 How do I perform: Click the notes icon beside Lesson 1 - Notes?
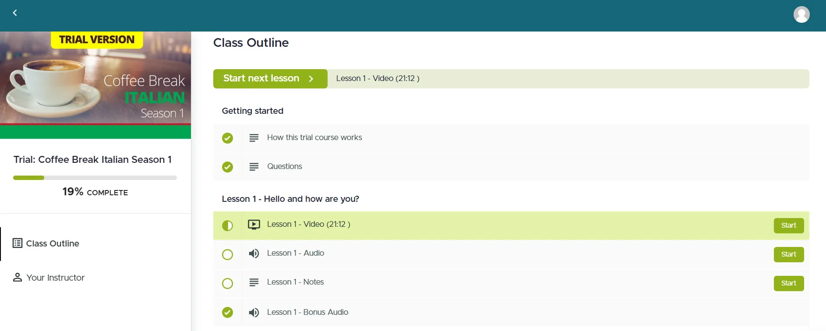(254, 282)
